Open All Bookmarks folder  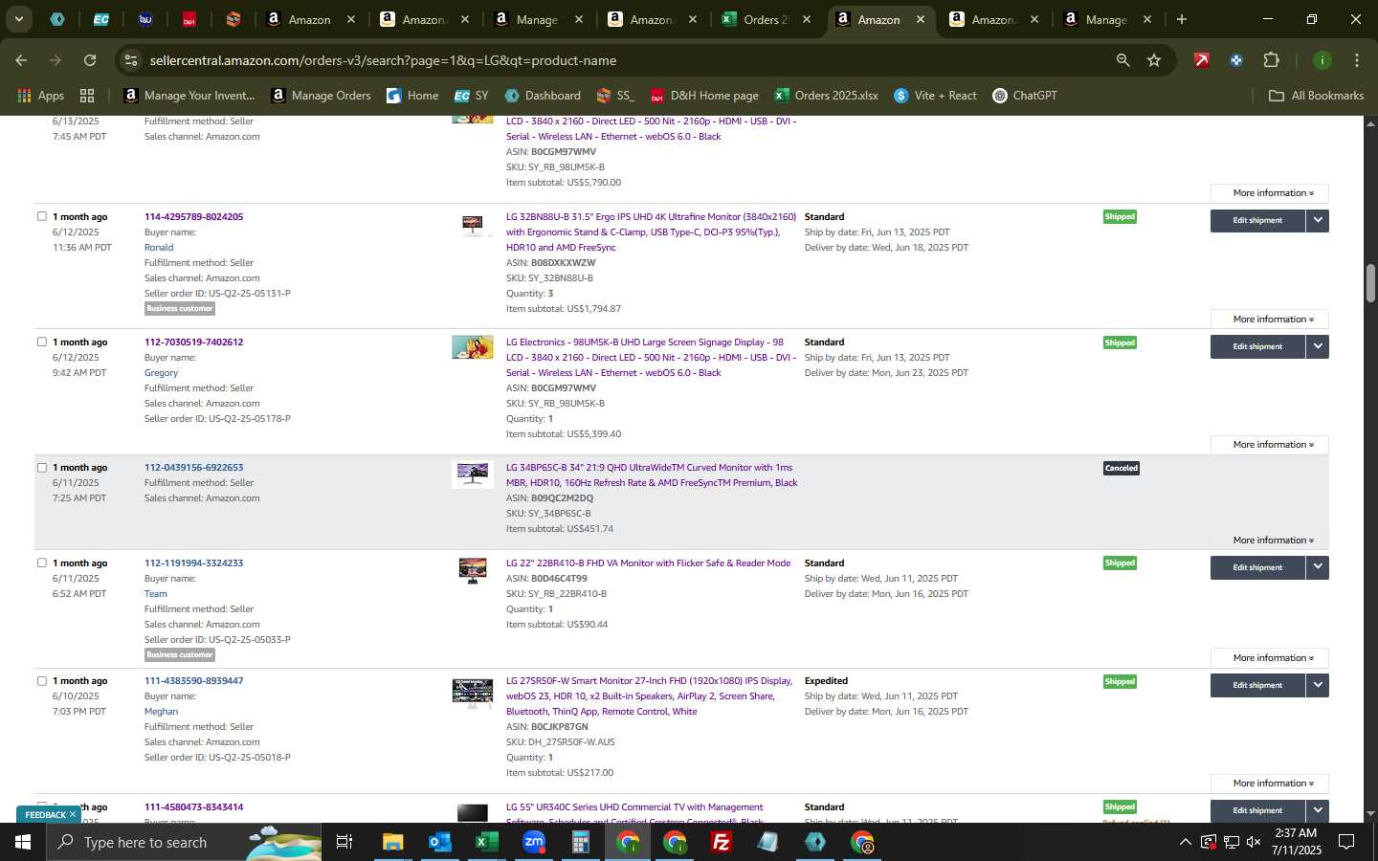(1316, 96)
